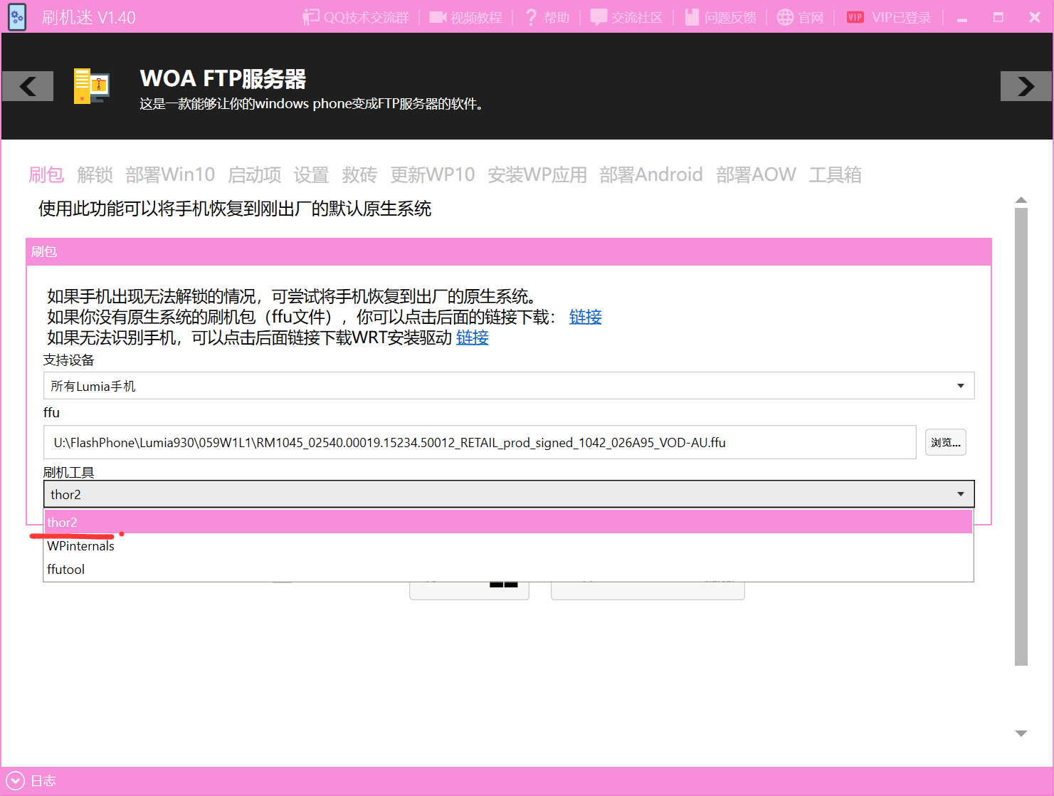Open 帮助 help question mark
The image size is (1054, 796).
point(531,17)
